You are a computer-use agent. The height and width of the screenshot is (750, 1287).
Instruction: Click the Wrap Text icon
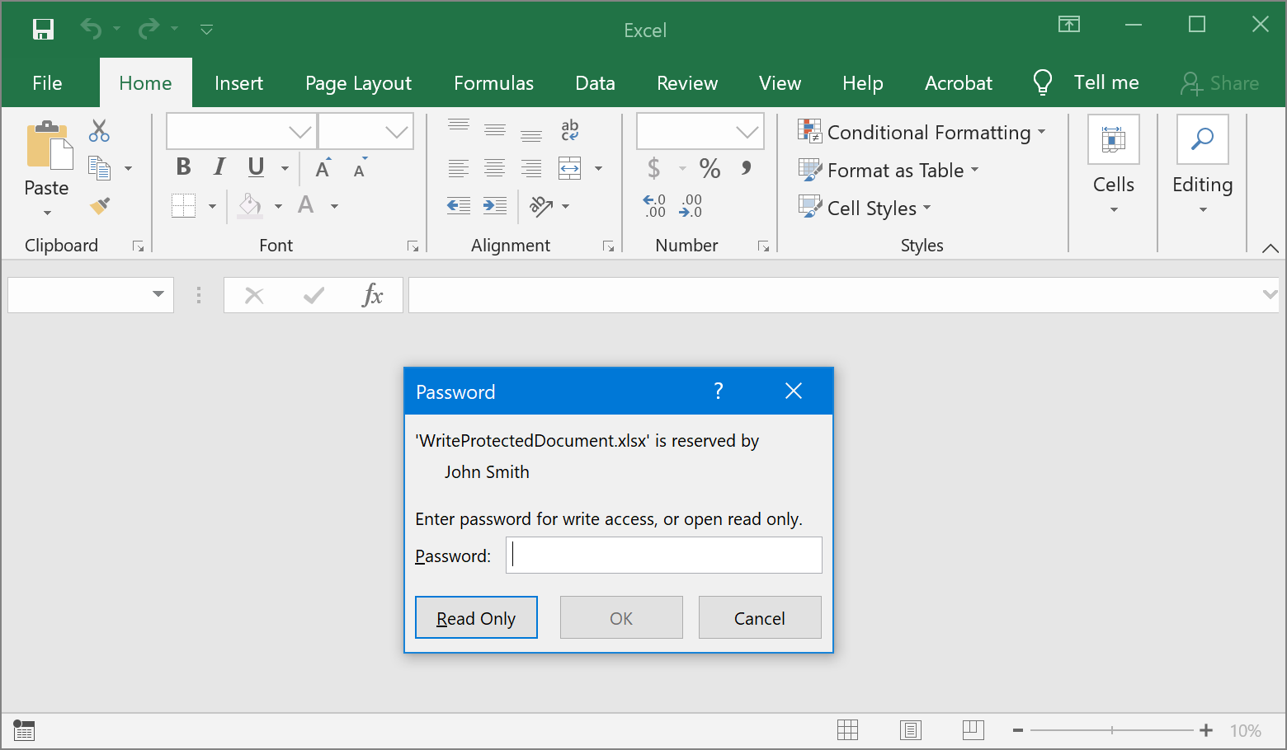coord(569,129)
